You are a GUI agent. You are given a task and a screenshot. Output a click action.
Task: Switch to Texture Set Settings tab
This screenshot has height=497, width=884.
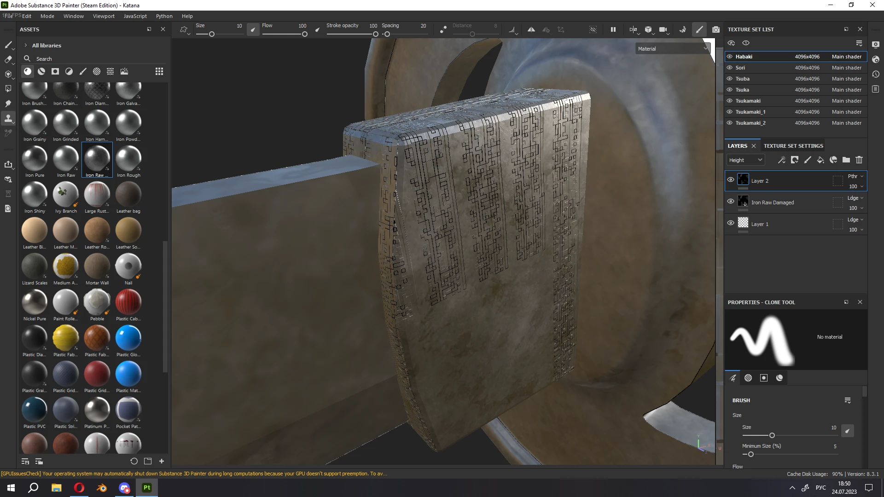click(x=793, y=146)
